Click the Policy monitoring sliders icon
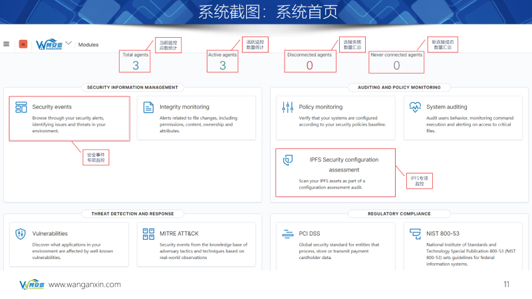Viewport: 532px width, 299px height. (x=288, y=107)
